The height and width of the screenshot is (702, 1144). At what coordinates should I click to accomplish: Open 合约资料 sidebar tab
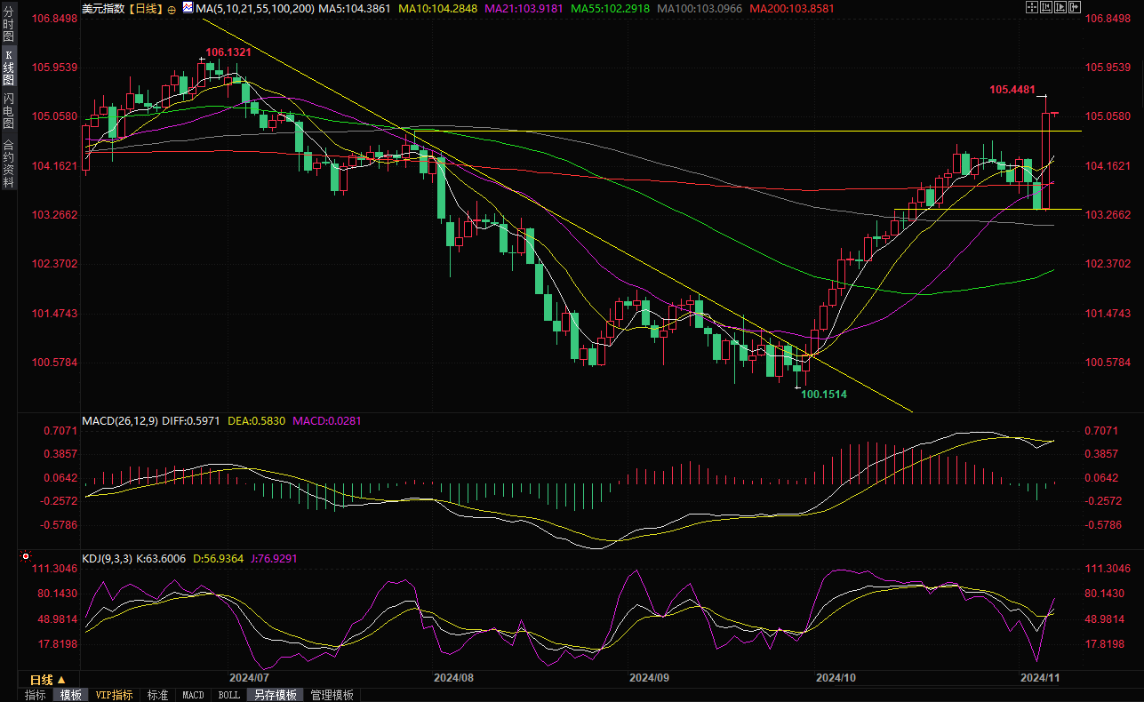coord(8,164)
